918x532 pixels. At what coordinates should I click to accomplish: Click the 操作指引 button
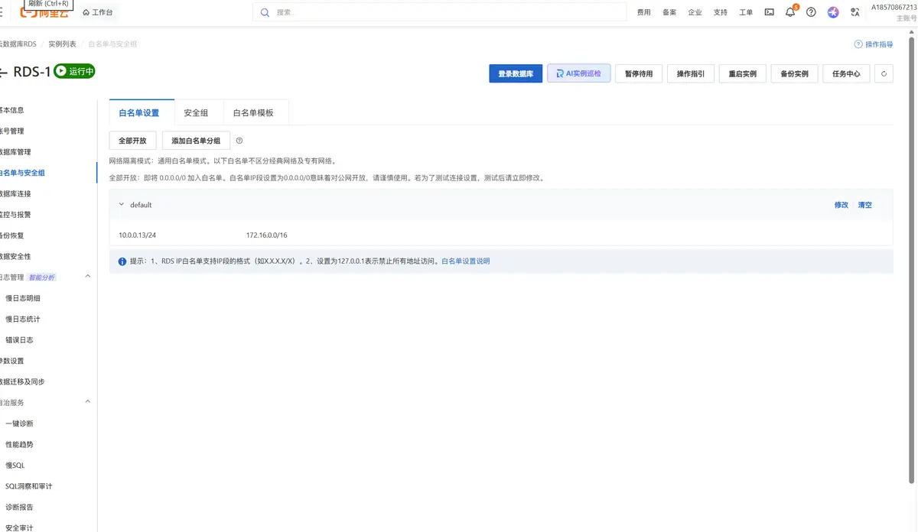click(x=691, y=73)
